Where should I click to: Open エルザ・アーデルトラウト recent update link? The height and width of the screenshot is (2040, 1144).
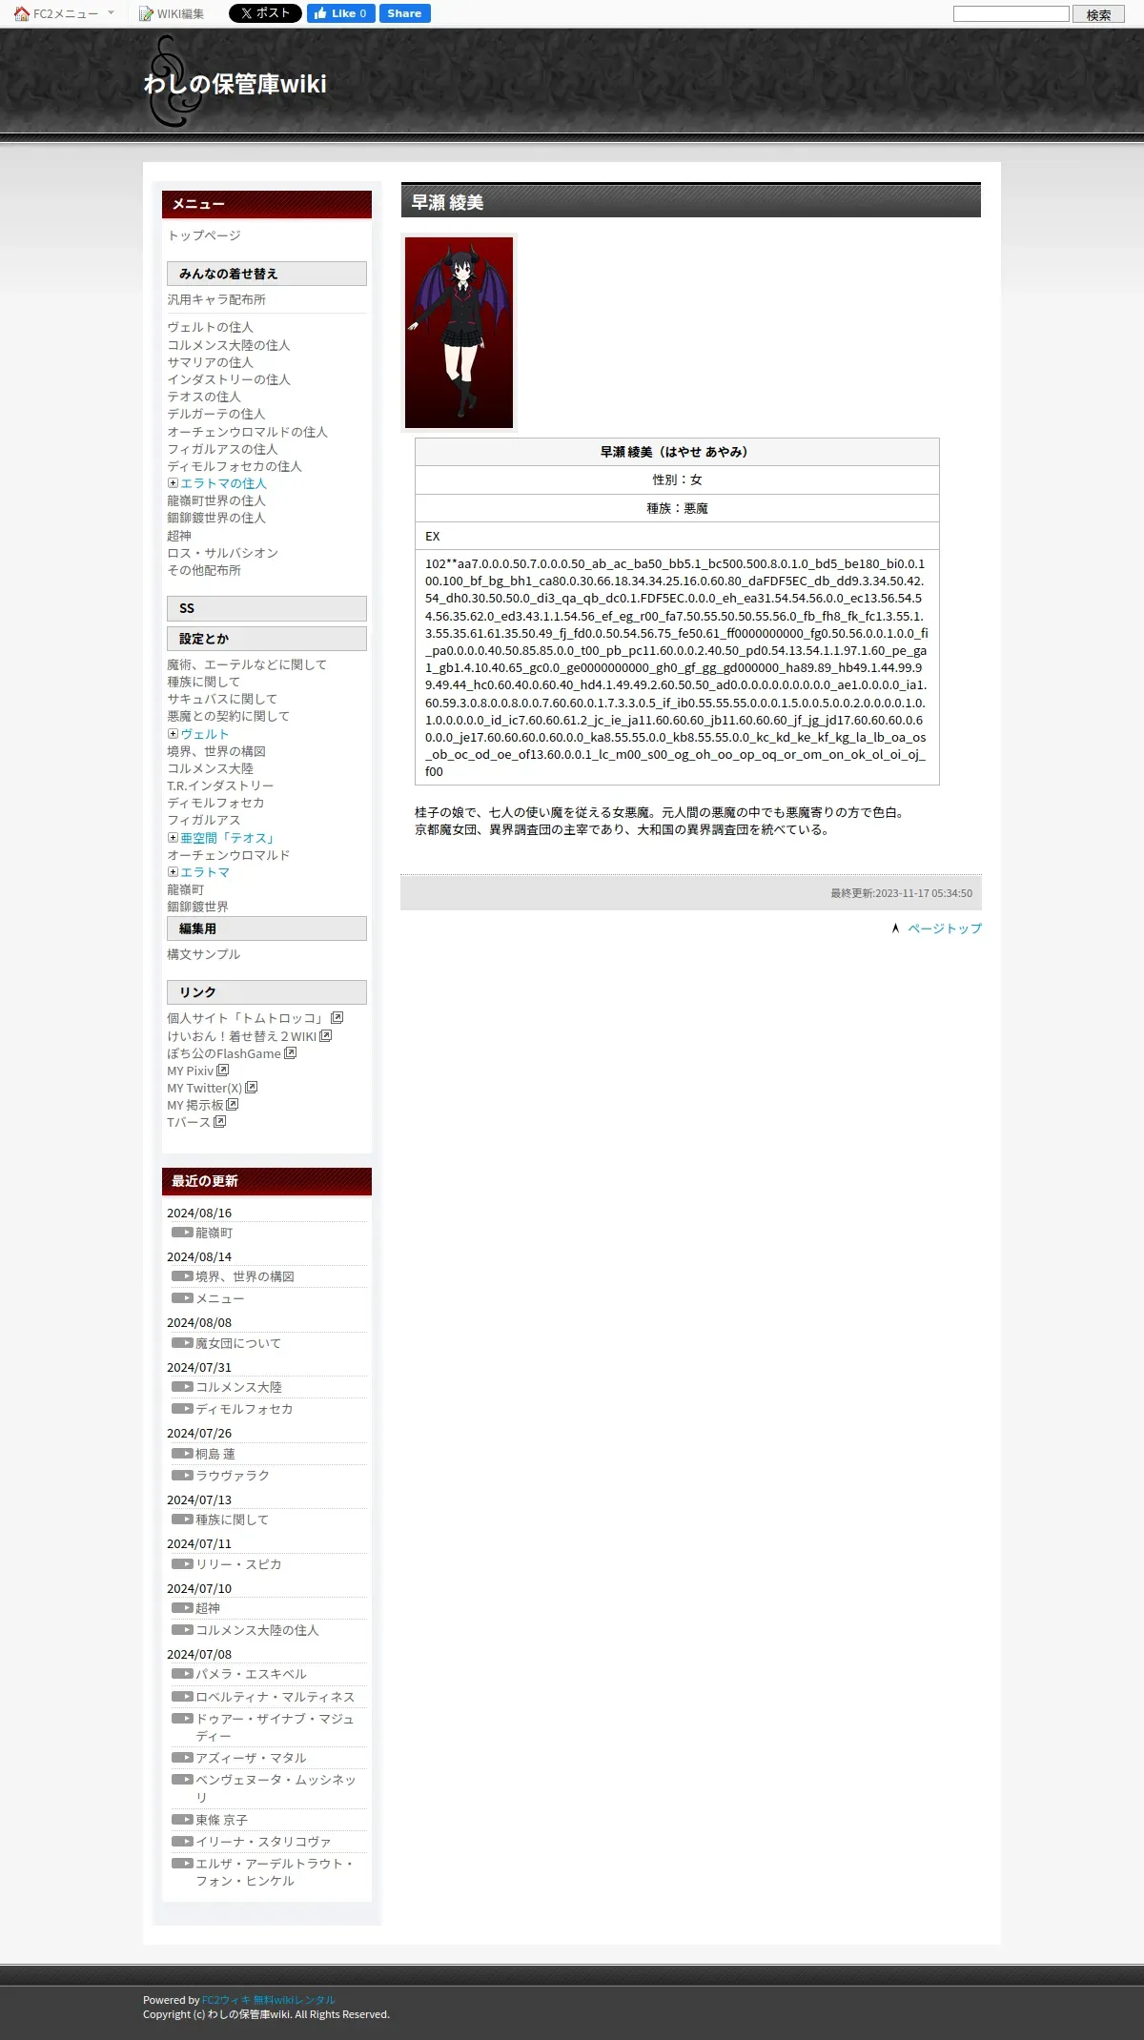coord(275,1872)
